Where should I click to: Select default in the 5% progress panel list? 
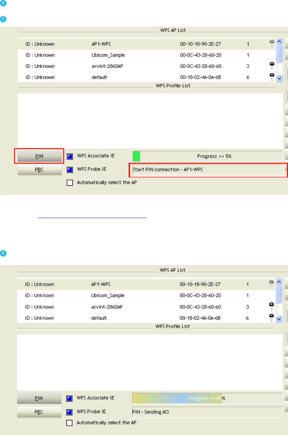pos(99,77)
